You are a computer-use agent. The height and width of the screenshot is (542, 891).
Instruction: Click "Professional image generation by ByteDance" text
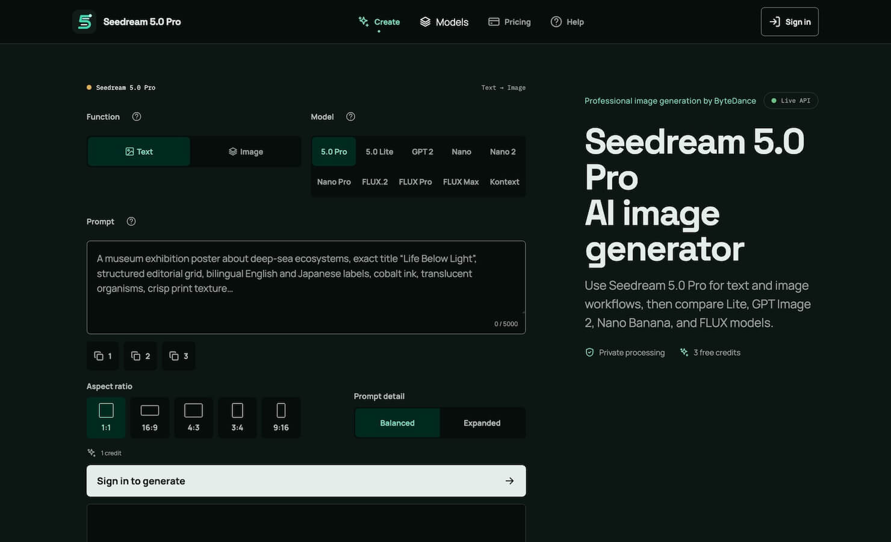coord(670,101)
